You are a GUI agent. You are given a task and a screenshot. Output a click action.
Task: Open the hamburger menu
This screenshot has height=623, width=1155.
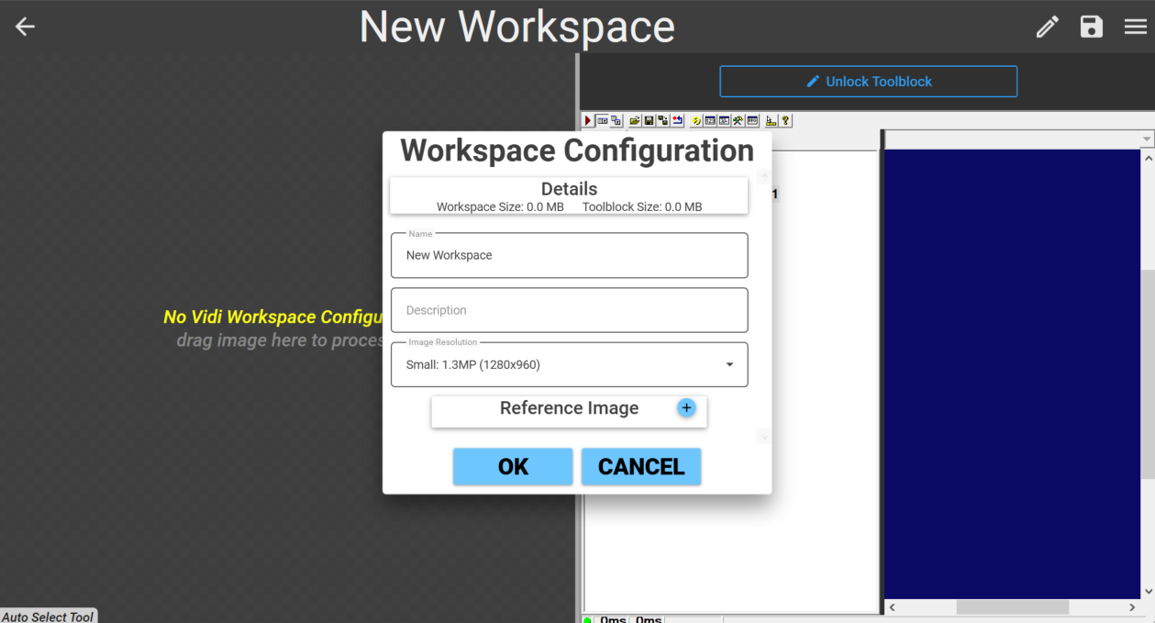[1136, 27]
